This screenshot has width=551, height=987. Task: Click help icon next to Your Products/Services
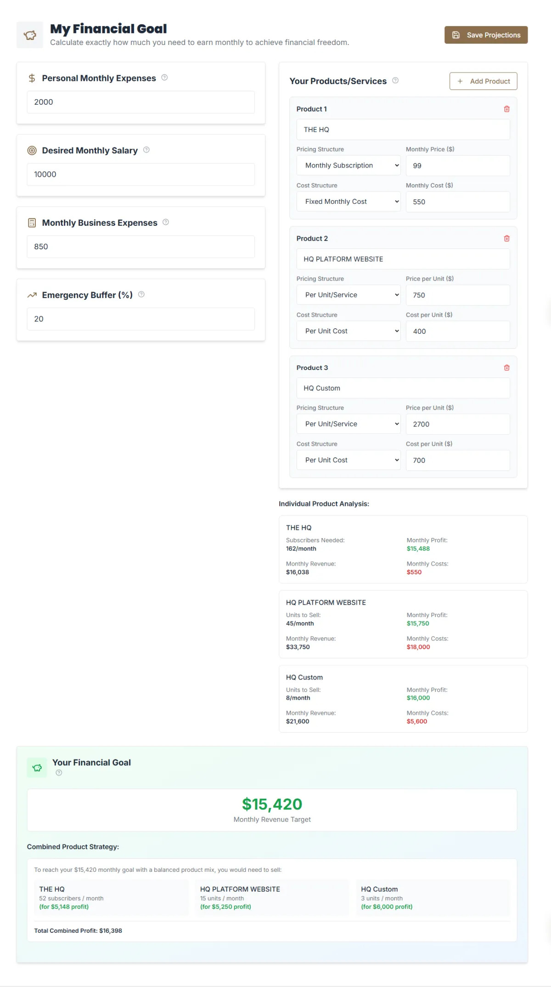point(395,80)
